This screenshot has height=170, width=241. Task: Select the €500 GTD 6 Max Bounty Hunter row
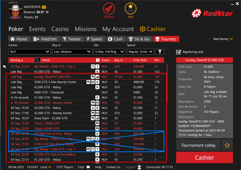pos(87,82)
